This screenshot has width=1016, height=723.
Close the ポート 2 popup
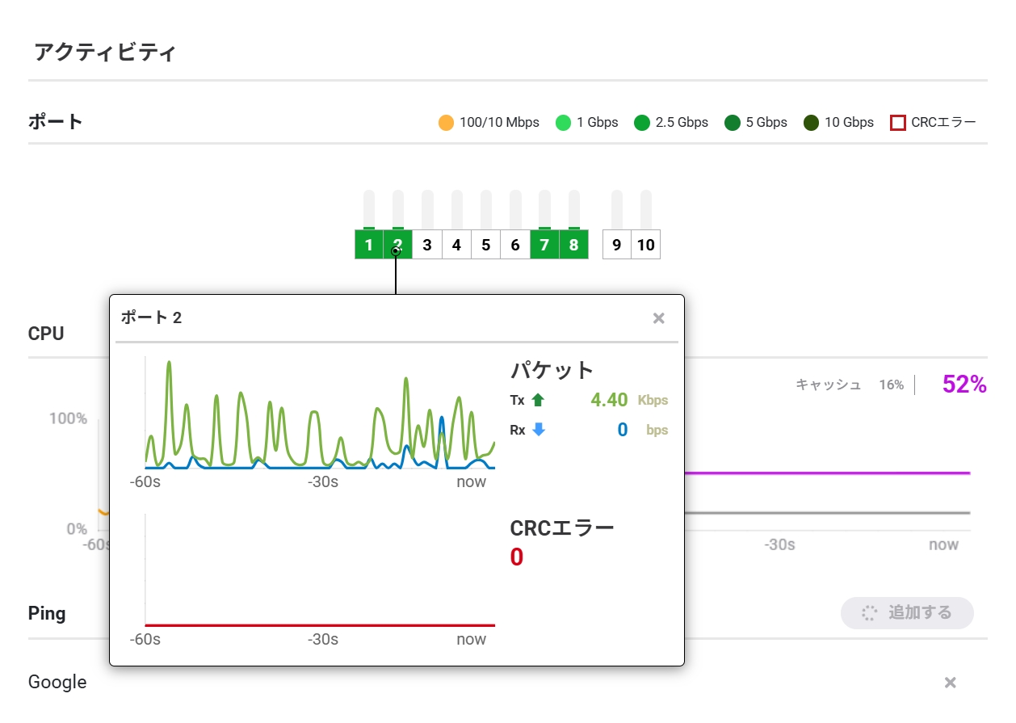coord(659,318)
